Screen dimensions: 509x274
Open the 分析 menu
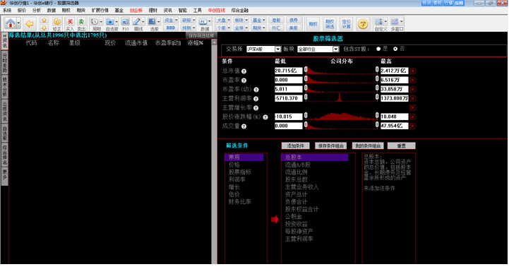coord(37,11)
